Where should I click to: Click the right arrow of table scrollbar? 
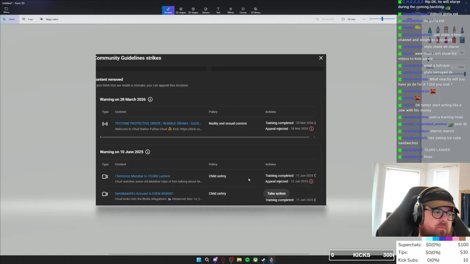coord(314,137)
